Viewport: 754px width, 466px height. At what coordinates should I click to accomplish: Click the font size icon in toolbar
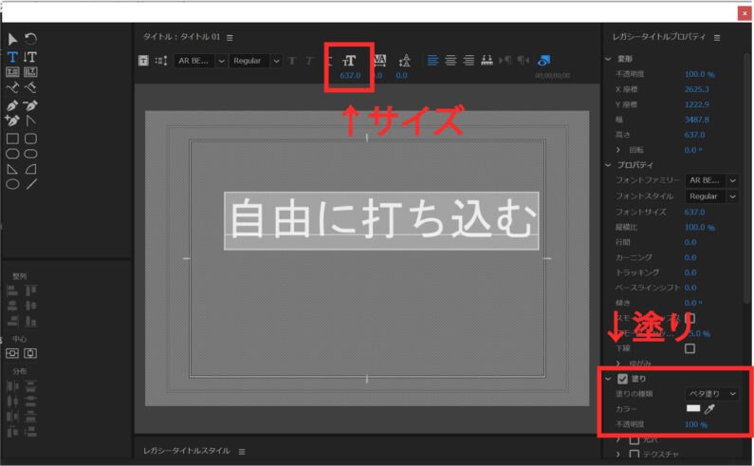coord(349,60)
